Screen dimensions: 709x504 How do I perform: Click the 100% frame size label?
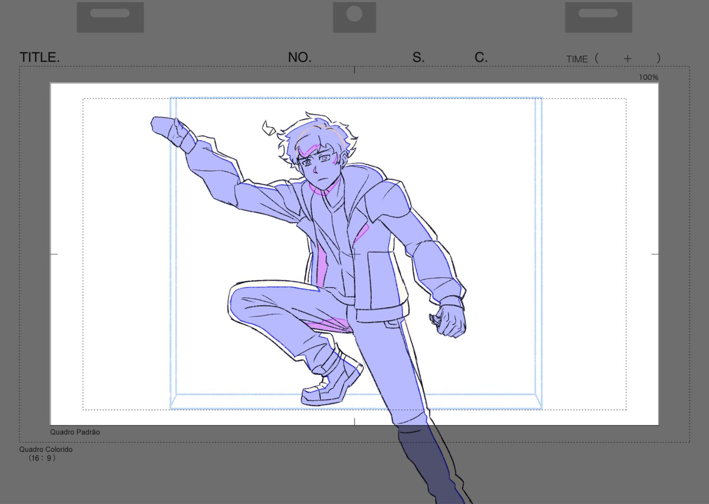point(648,77)
